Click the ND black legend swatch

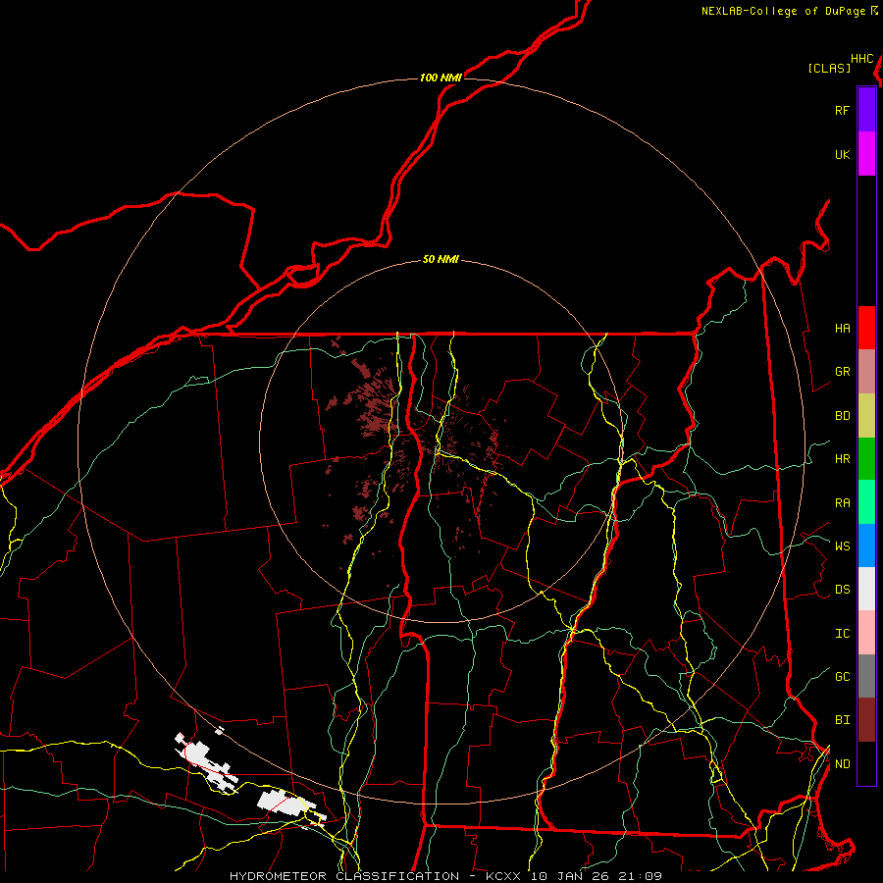pyautogui.click(x=866, y=763)
